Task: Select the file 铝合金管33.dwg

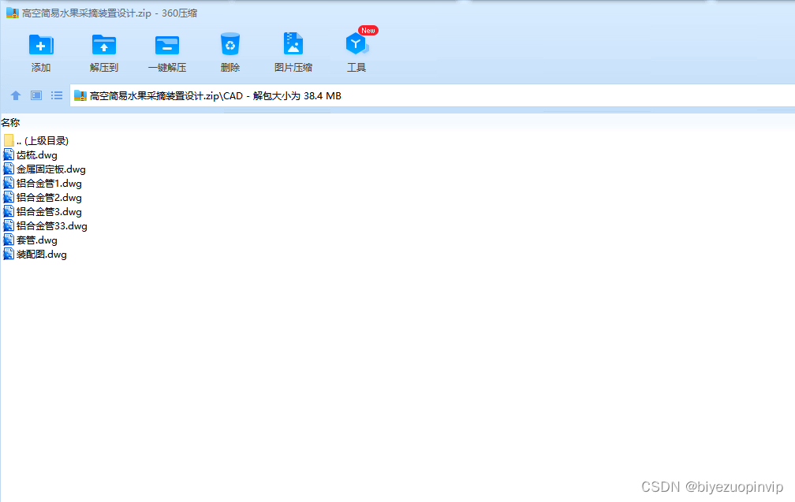Action: point(45,226)
